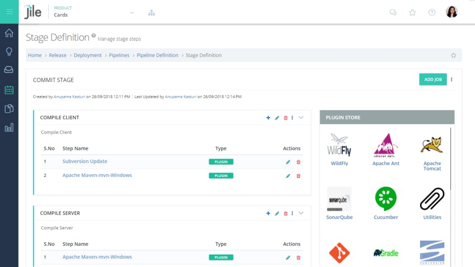This screenshot has height=267, width=475.
Task: Select the Cucumber plugin from Plugin Store
Action: (386, 203)
